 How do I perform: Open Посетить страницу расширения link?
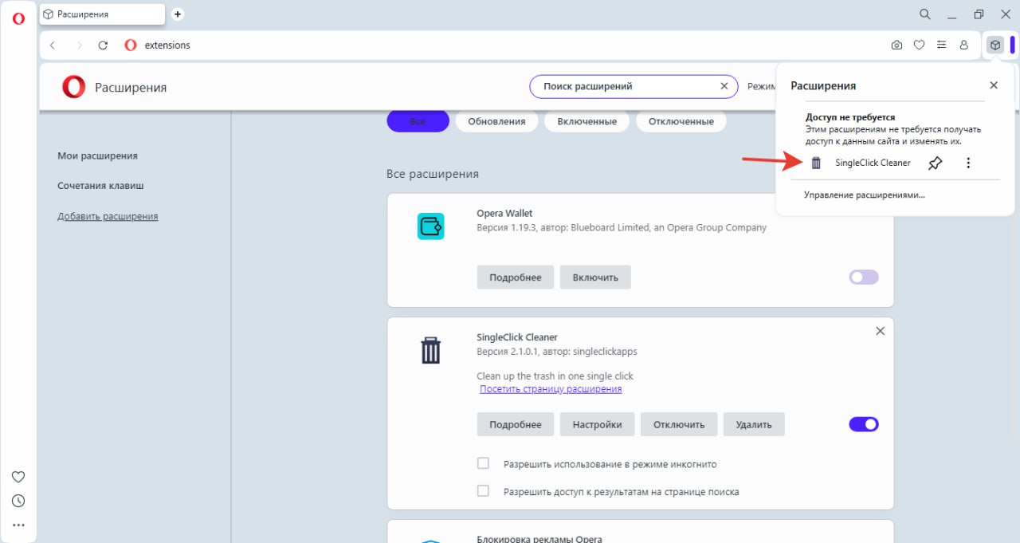[x=551, y=389]
